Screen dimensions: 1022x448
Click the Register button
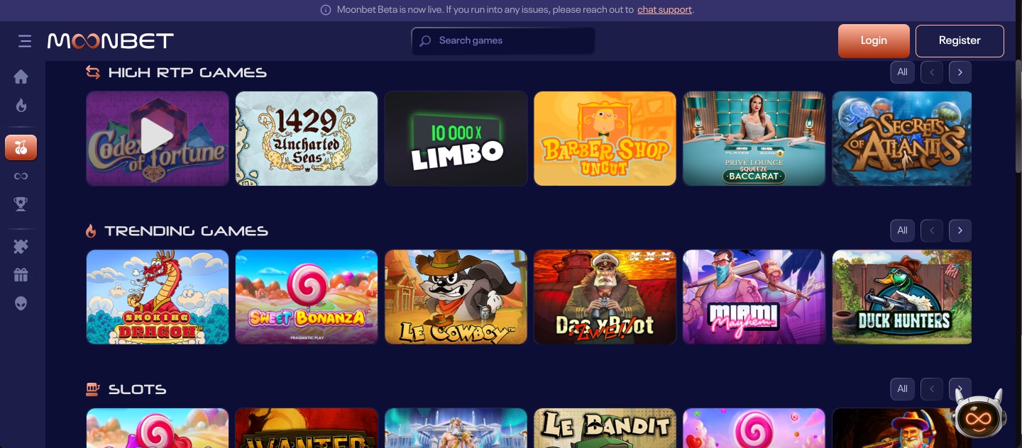coord(960,40)
